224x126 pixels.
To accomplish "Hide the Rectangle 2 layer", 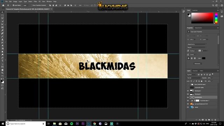I will (188, 91).
